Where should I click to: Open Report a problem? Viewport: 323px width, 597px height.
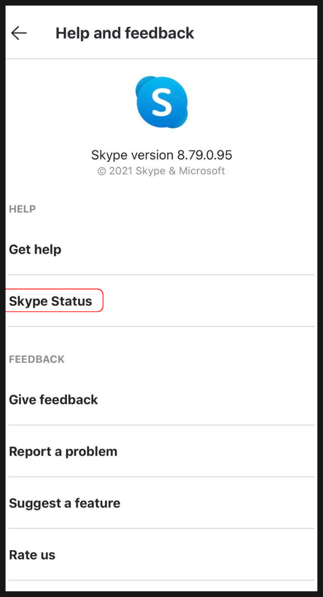63,451
